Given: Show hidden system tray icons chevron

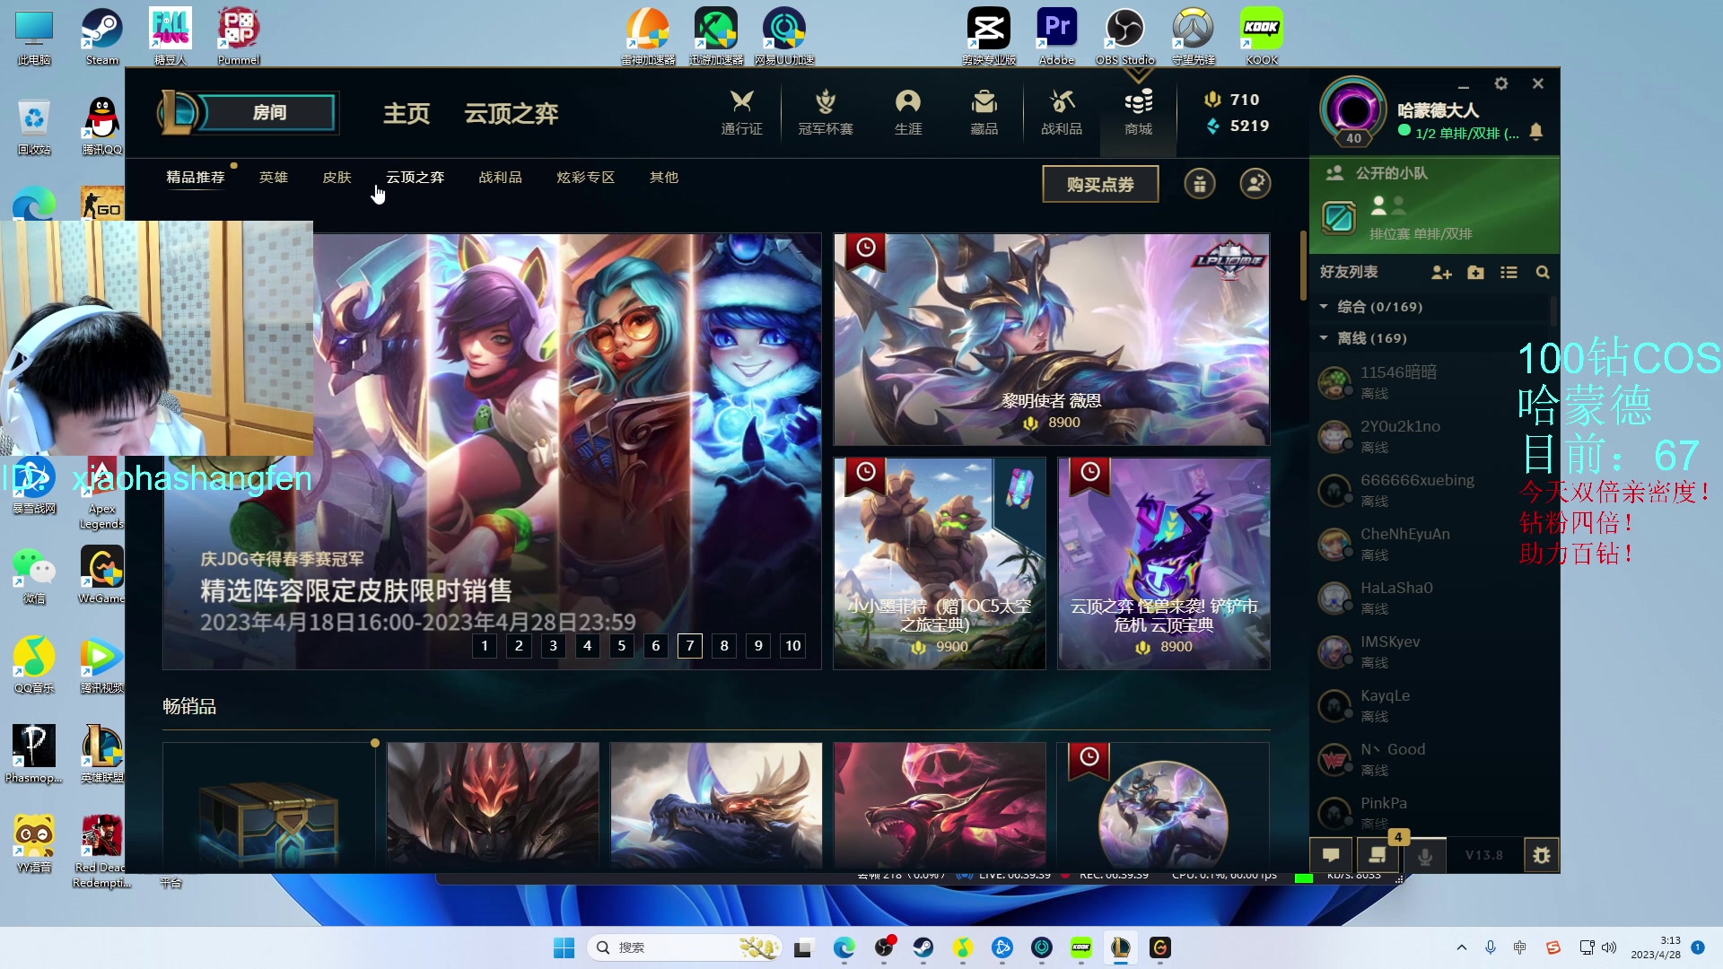Looking at the screenshot, I should click(x=1462, y=947).
